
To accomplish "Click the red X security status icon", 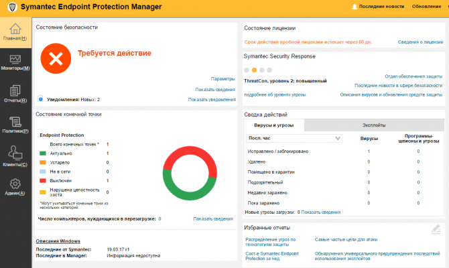I will pyautogui.click(x=56, y=58).
